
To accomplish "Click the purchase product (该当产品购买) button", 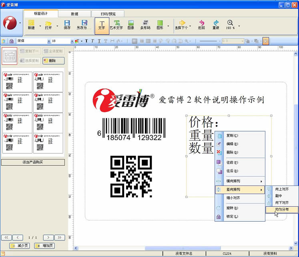I will click(x=33, y=162).
